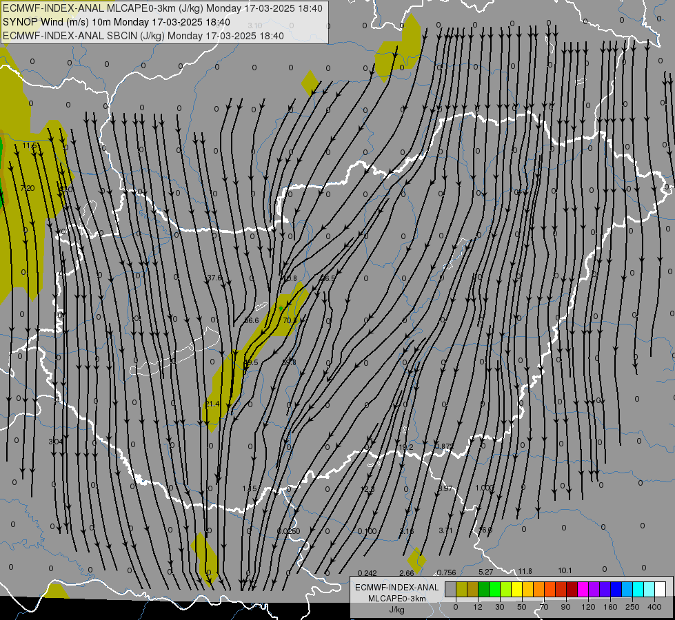The image size is (675, 620).
Task: Click the 3.71 value on map
Action: 445,531
